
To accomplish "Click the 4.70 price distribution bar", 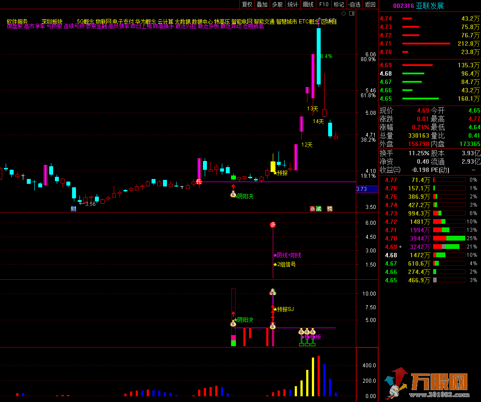I will 449,239.
